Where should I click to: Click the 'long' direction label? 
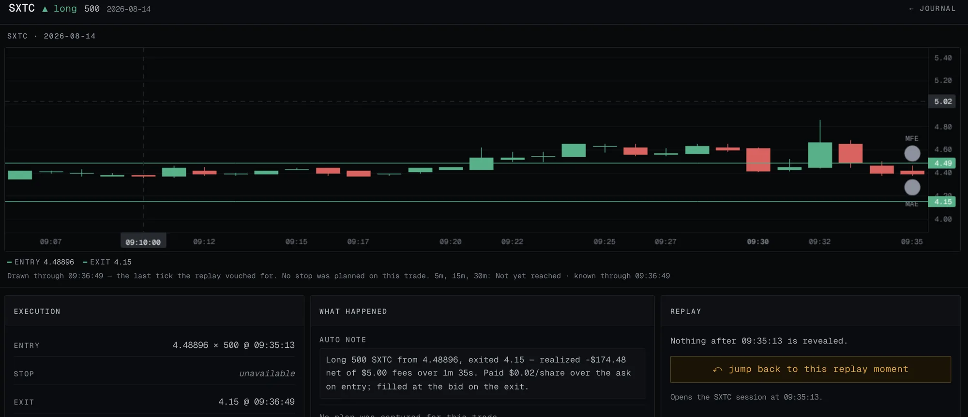(65, 9)
